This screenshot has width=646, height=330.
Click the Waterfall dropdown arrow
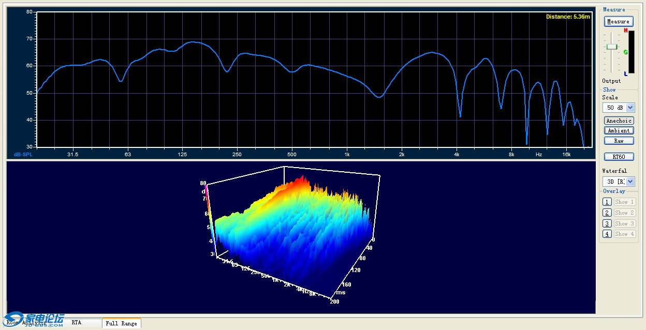pos(630,182)
